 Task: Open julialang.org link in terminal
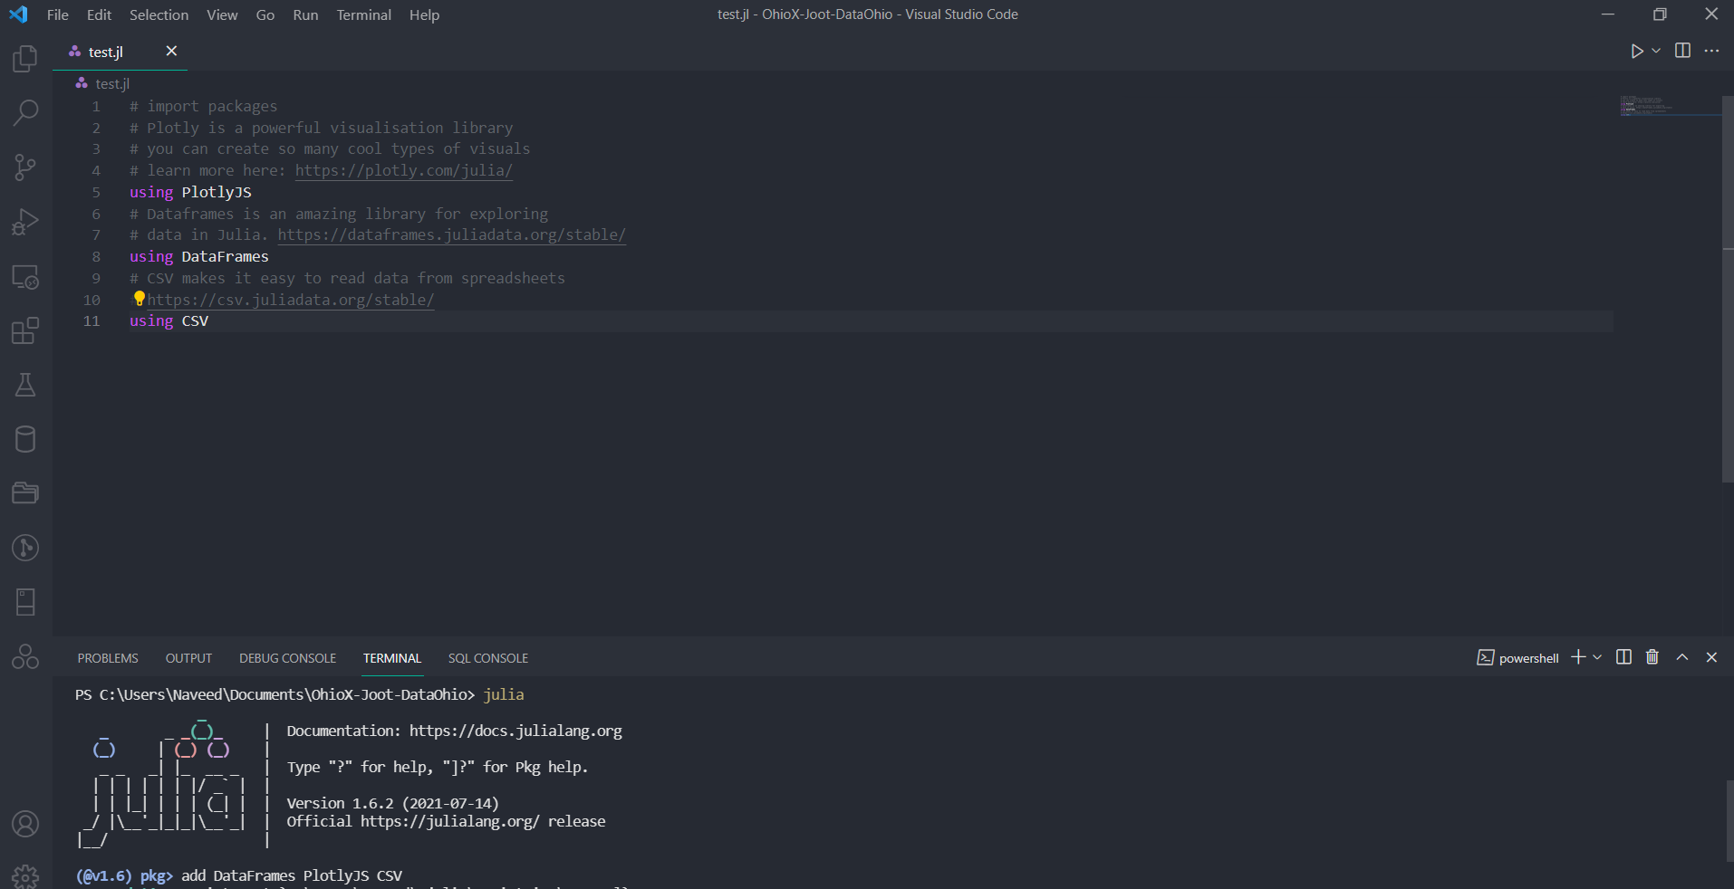coord(449,821)
